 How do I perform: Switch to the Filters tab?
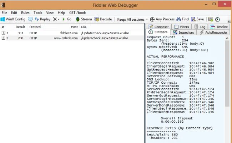point(182,27)
